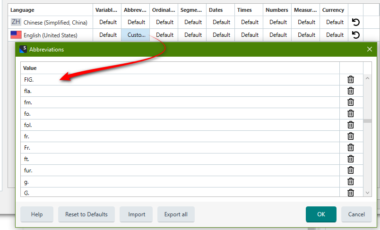The height and width of the screenshot is (230, 380).
Task: Open English row Times Default cell
Action: [x=249, y=35]
